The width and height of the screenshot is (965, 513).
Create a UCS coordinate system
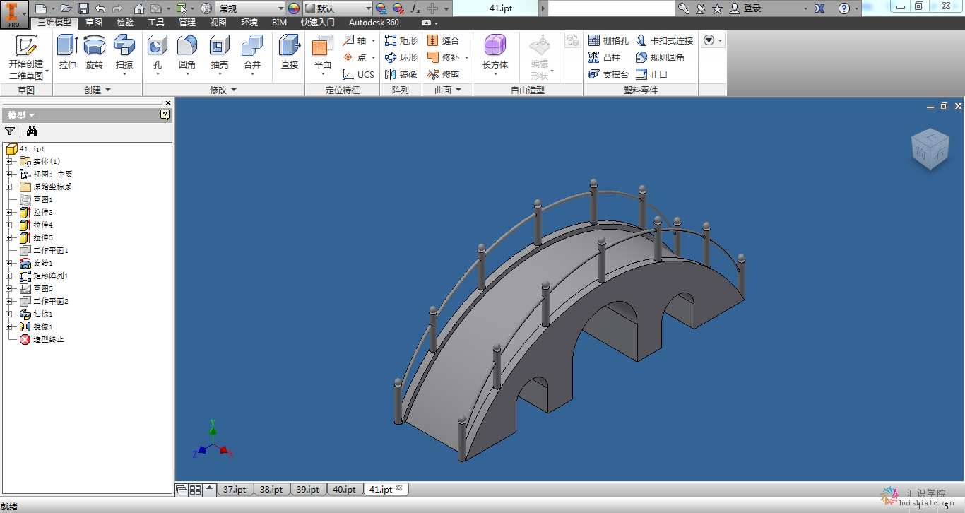358,74
